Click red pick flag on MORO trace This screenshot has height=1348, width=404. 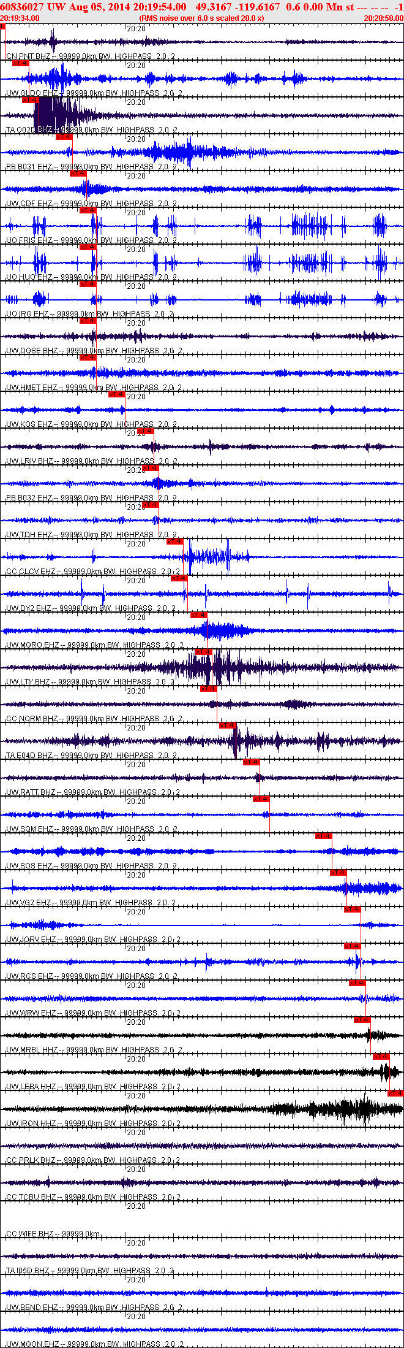click(199, 615)
